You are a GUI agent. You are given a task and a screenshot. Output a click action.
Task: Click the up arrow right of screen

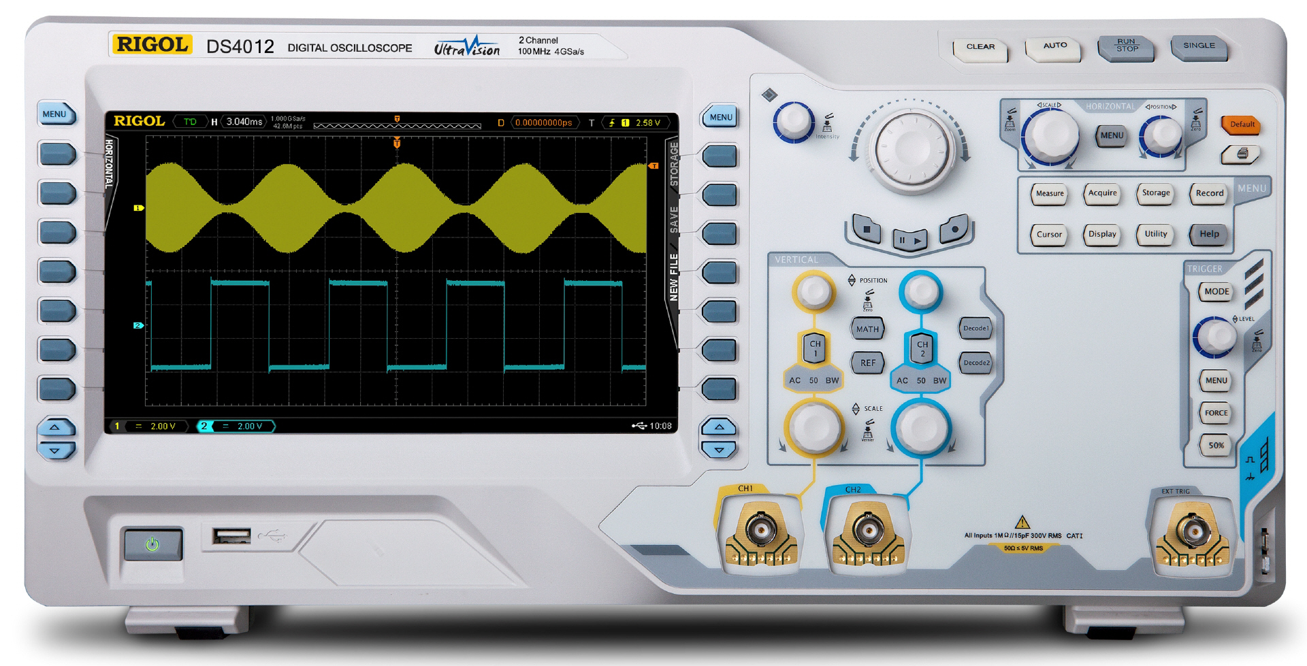coord(719,427)
